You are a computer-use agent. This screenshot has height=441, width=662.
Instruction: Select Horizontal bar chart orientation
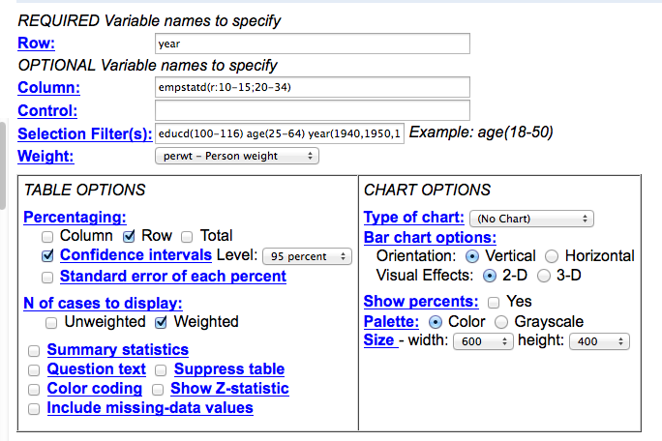point(552,256)
